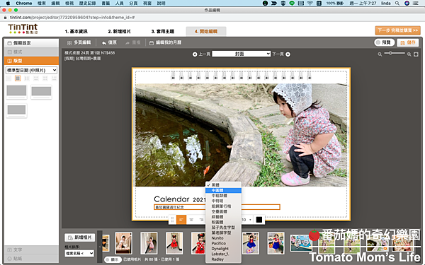425x265 pixels.
Task: Go to step 3. 套用主題
Action: [163, 31]
